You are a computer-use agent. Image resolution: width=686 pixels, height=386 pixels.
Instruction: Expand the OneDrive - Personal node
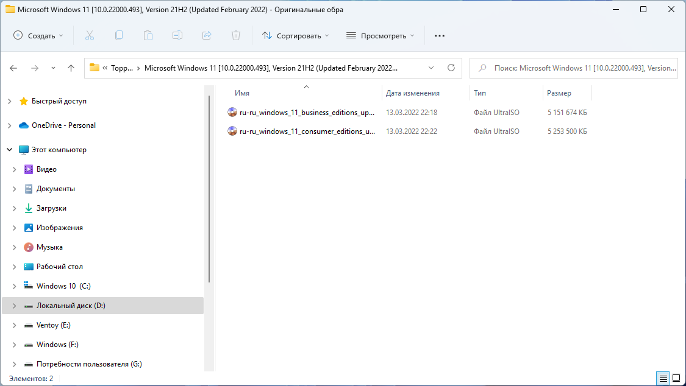9,125
